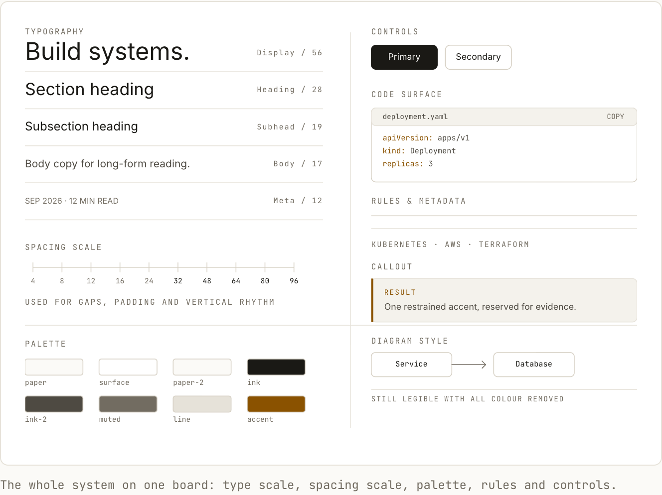This screenshot has height=495, width=662.
Task: Click the PALETTE section label
Action: [x=45, y=344]
